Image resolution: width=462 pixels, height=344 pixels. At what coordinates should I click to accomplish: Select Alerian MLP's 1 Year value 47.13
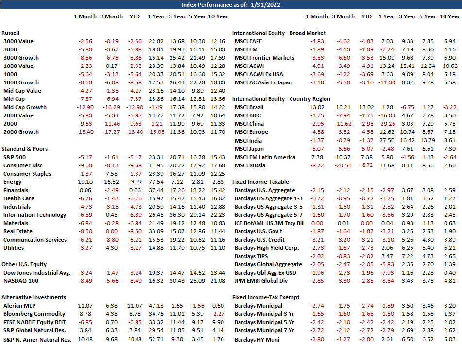pyautogui.click(x=156, y=306)
